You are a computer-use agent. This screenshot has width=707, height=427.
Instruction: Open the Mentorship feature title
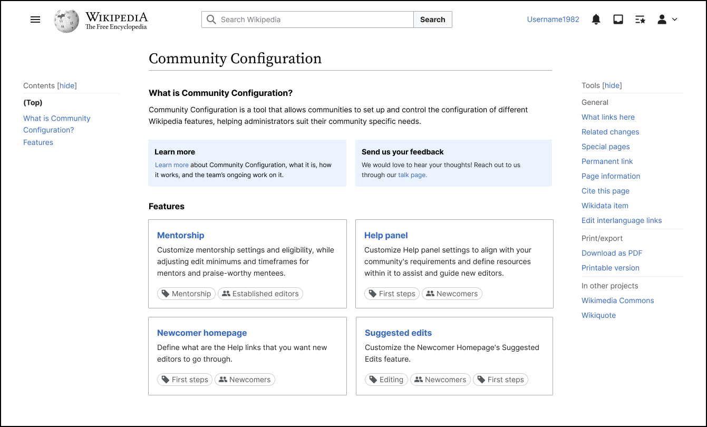[180, 235]
